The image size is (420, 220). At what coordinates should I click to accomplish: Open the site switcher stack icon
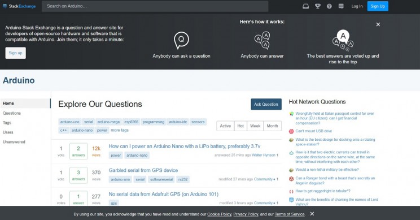pos(341,6)
